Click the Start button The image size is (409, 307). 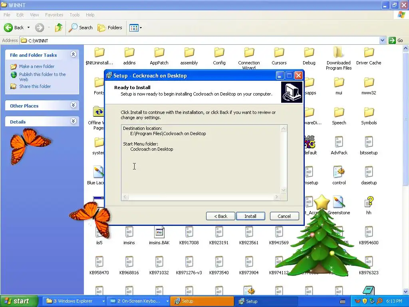coord(19,301)
